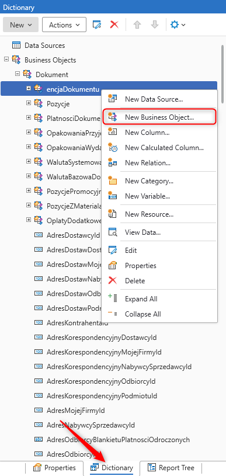Click the red Delete X toolbar icon

114,25
